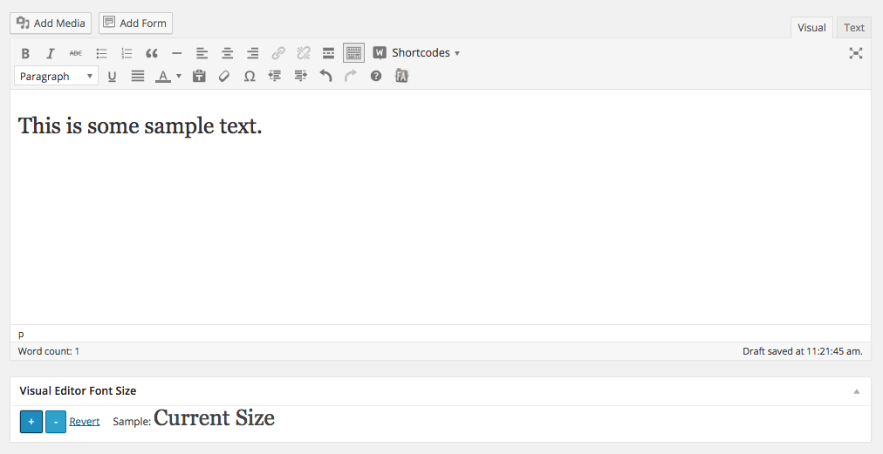
Task: Toggle underline formatting
Action: click(x=112, y=77)
